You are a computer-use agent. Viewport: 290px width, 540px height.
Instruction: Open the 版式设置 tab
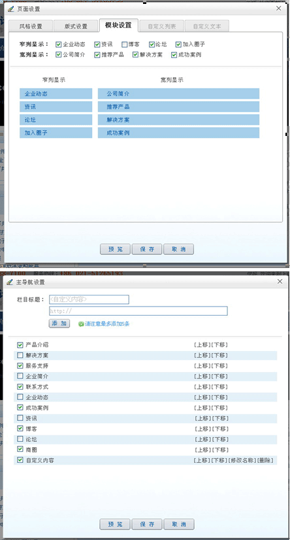76,26
